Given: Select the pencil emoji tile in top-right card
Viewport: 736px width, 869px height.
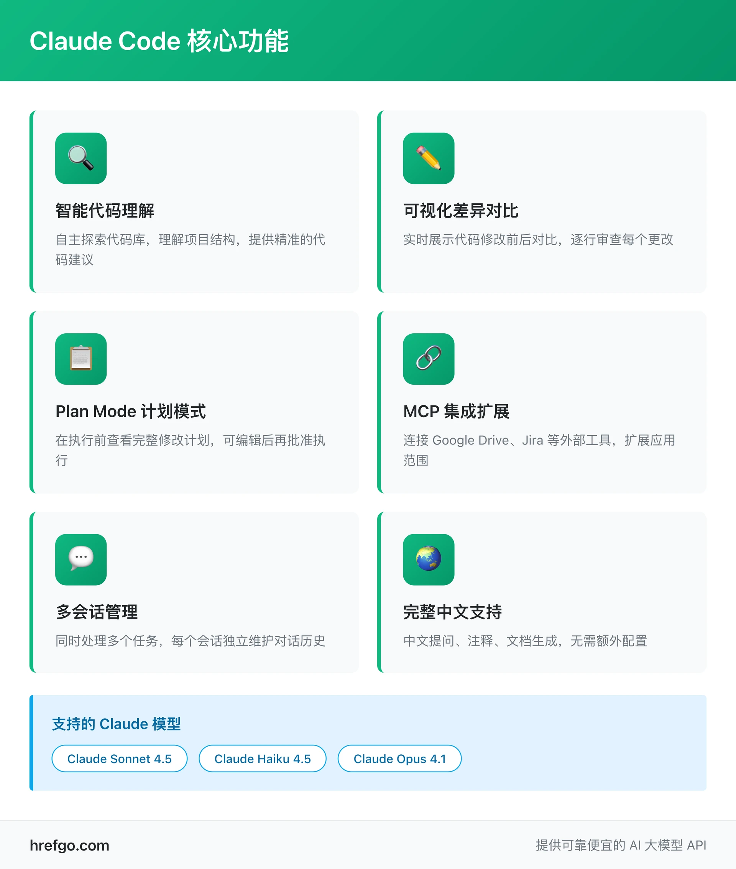Looking at the screenshot, I should [429, 160].
